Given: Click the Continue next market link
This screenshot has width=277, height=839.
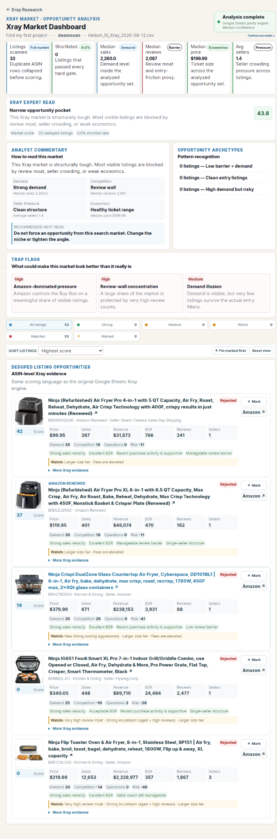Looking at the screenshot, I should [261, 36].
